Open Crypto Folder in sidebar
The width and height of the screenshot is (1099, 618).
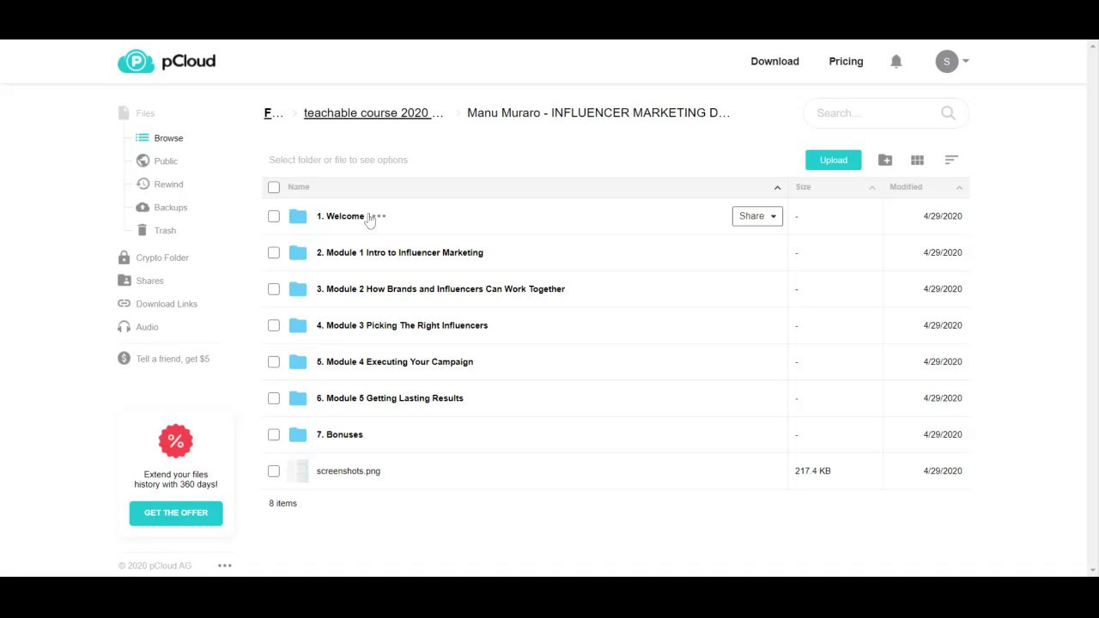coord(162,257)
